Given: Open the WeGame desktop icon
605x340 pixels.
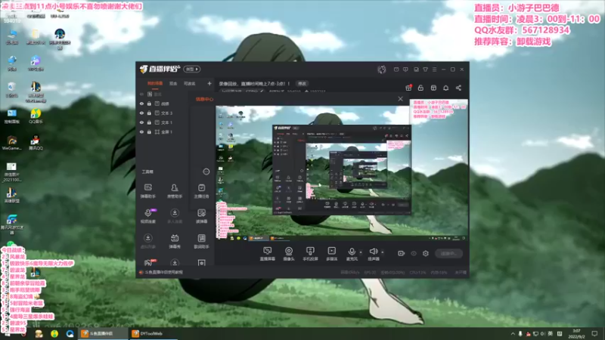Looking at the screenshot, I should tap(11, 143).
